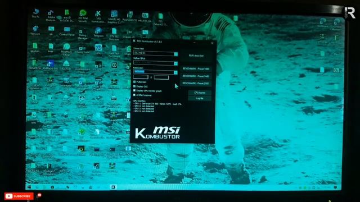Run BENCHMARK Preset 2160

click(x=196, y=84)
